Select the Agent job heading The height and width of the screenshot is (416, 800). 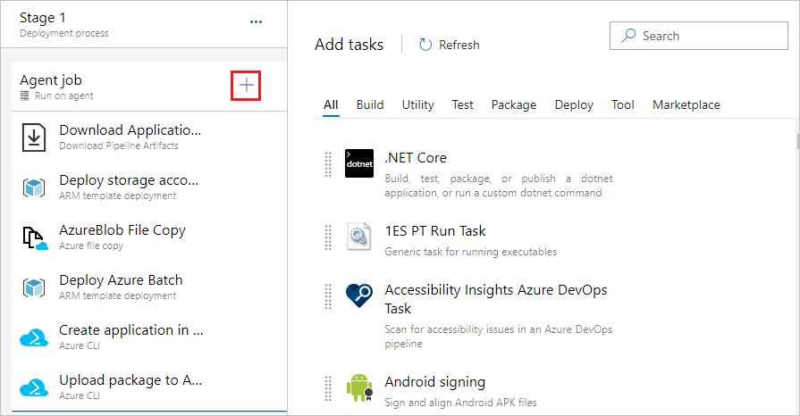(x=51, y=80)
